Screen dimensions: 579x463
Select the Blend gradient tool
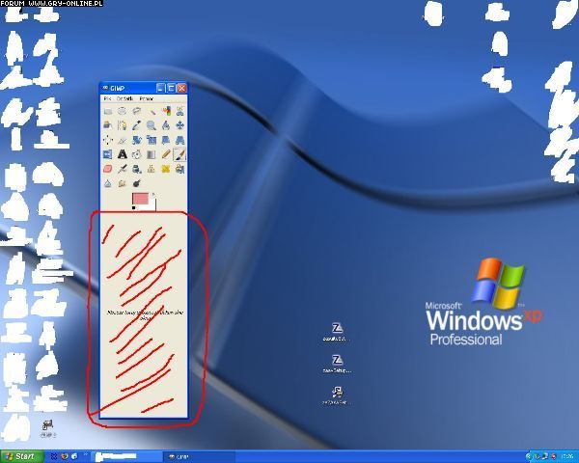click(152, 154)
